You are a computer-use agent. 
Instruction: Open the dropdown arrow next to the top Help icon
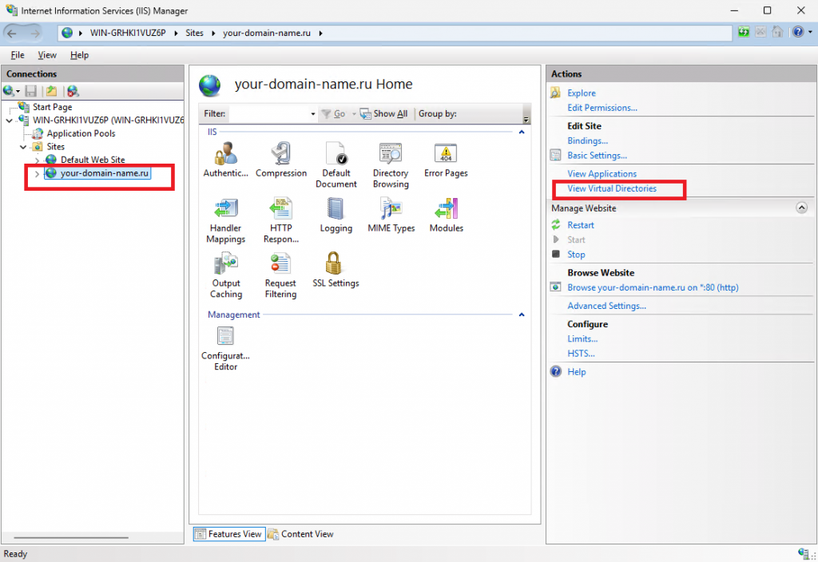810,32
